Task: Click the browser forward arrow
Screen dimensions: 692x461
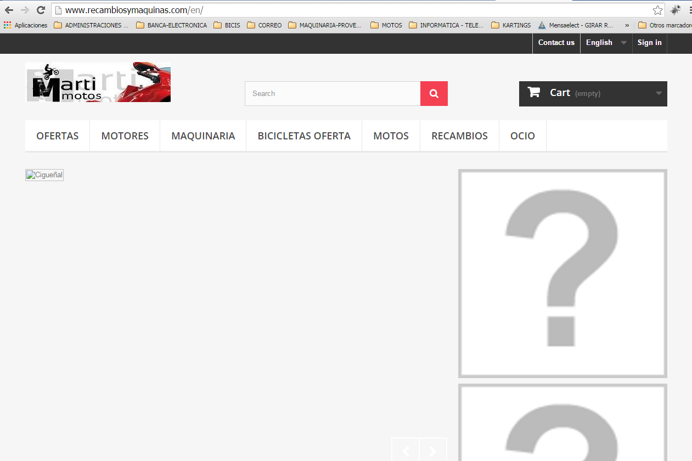Action: (x=25, y=10)
